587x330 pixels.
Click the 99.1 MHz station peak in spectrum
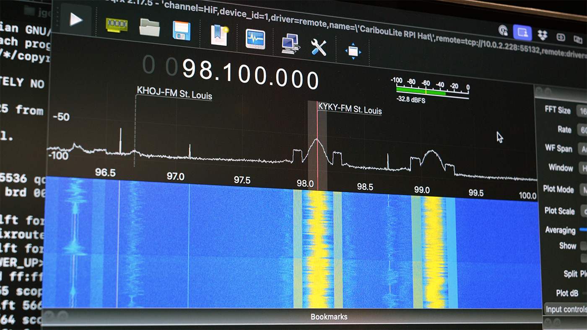pyautogui.click(x=432, y=152)
